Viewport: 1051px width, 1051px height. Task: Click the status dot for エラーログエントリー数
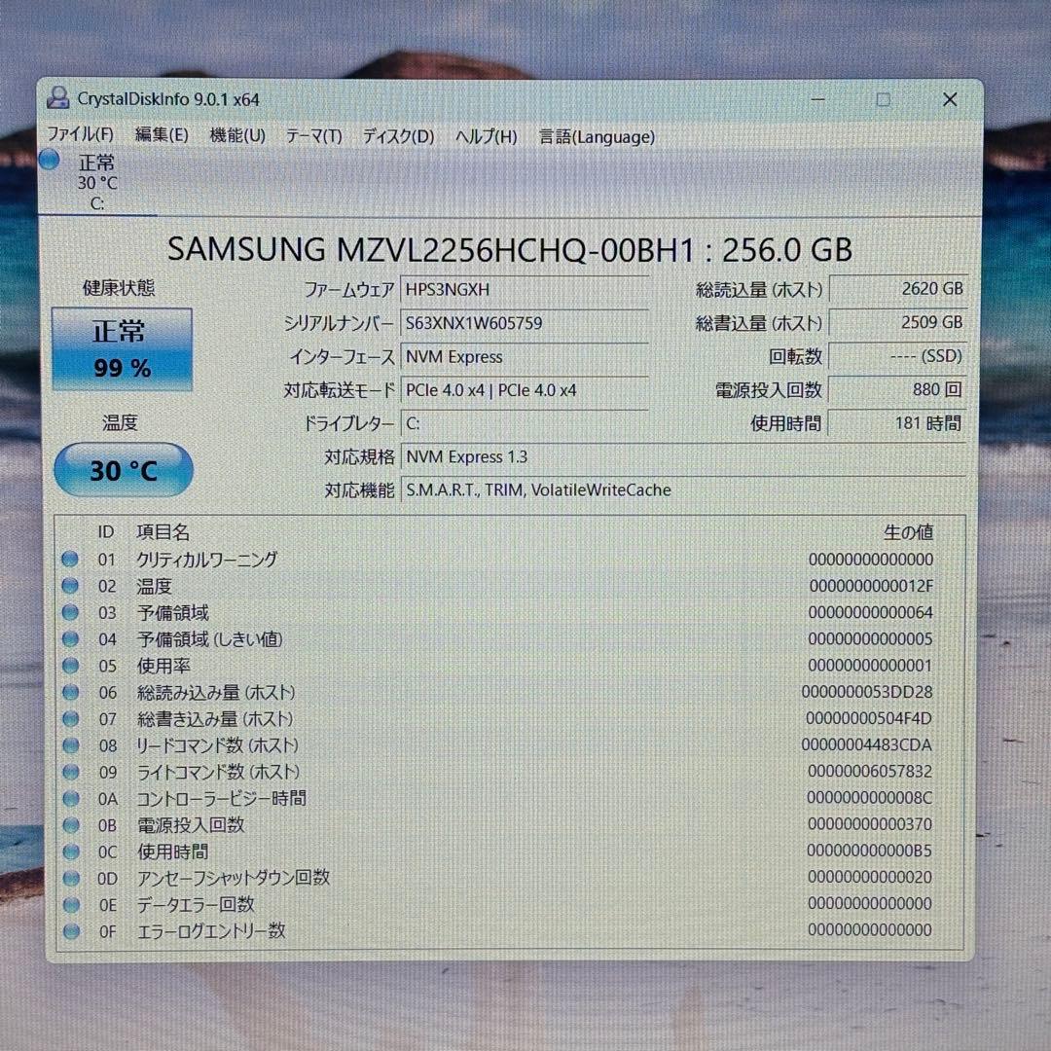(x=70, y=930)
